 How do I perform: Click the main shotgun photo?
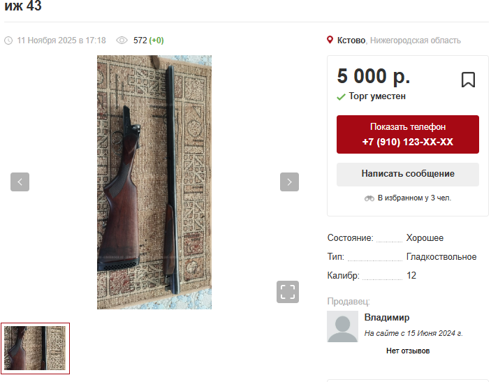click(154, 182)
